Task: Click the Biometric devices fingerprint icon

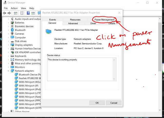Action: (x=12, y=26)
